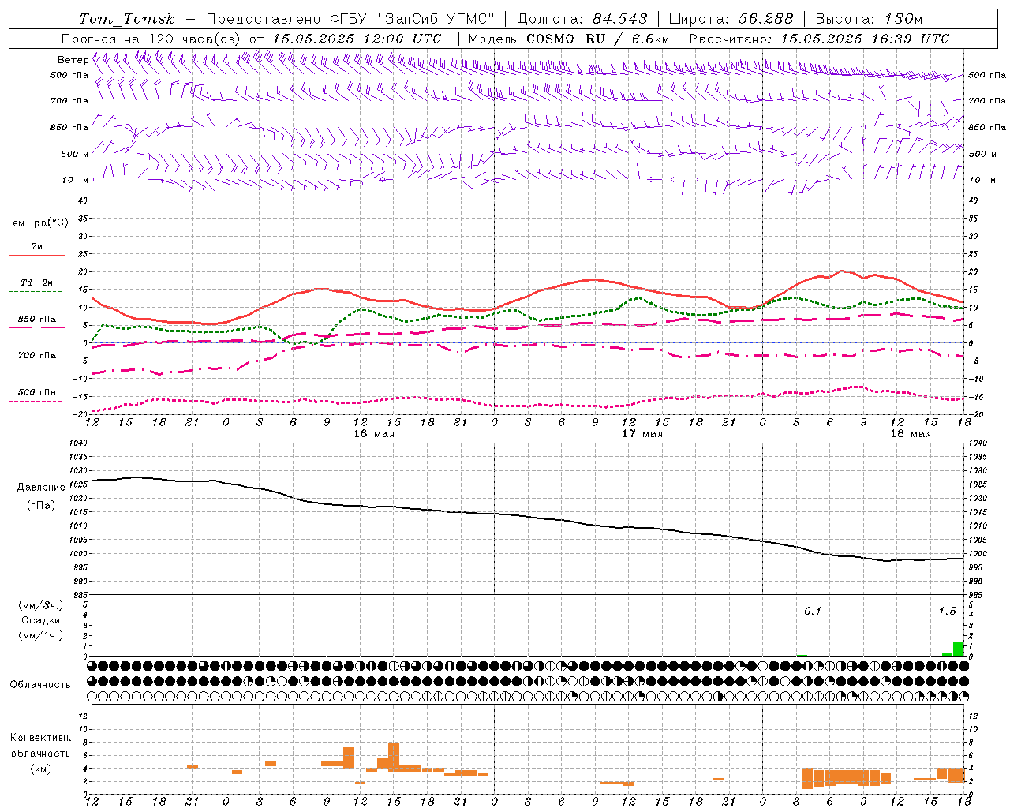Click the 17 мая date label
Image resolution: width=1010 pixels, height=808 pixels.
[642, 434]
